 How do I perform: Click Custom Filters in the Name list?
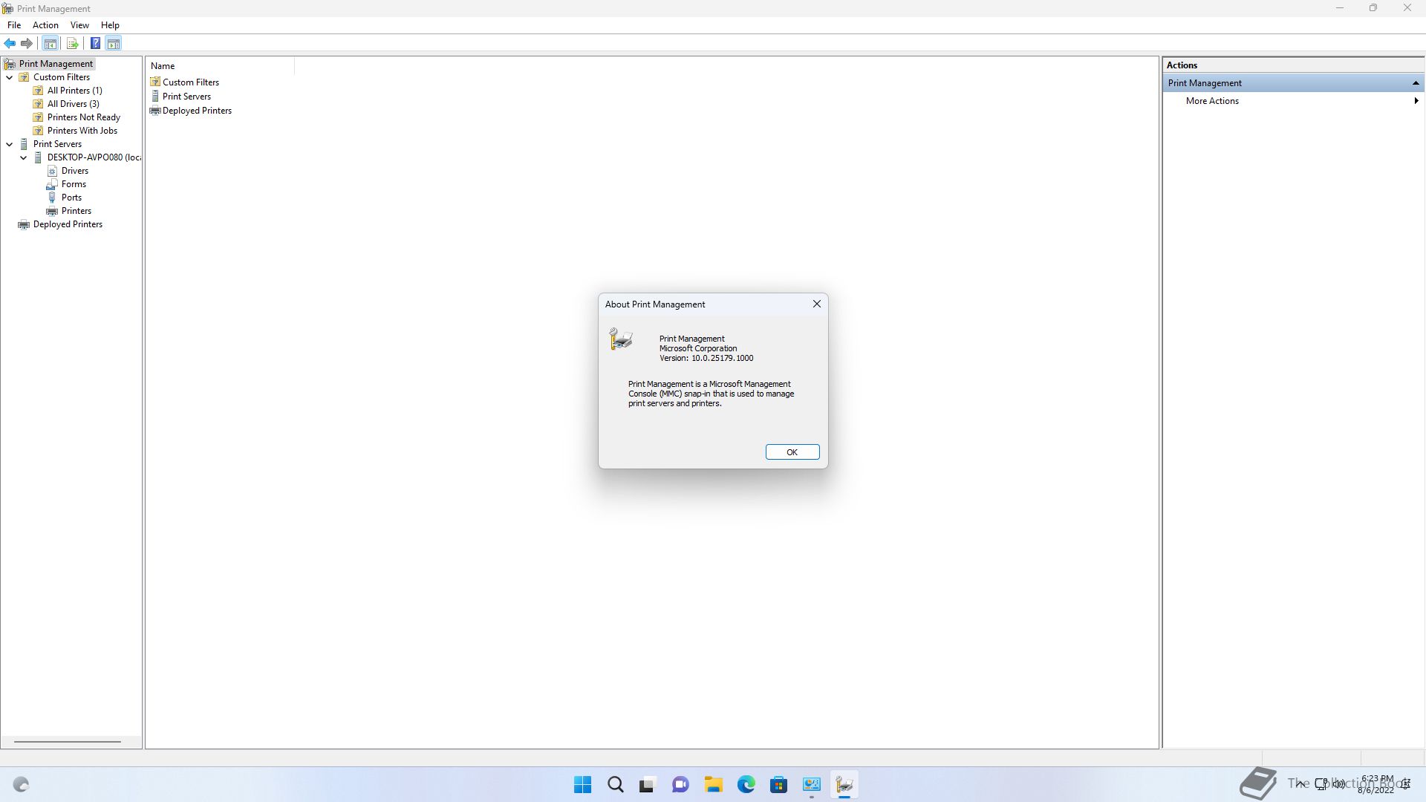(191, 82)
